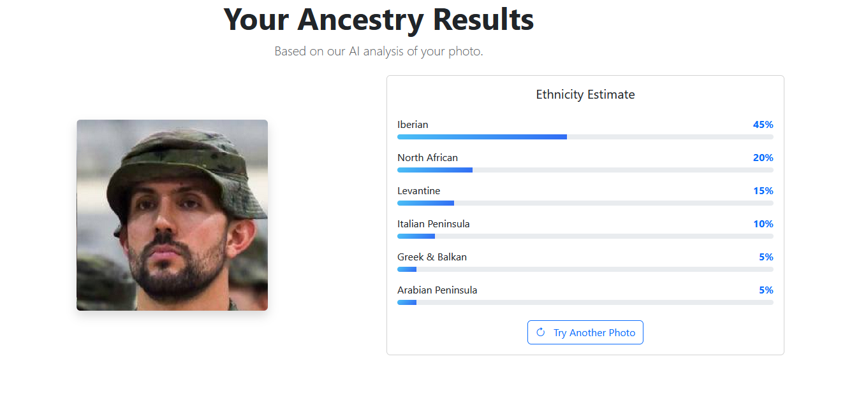The height and width of the screenshot is (417, 845).
Task: Click the Italian Peninsula progress bar
Action: [x=585, y=236]
